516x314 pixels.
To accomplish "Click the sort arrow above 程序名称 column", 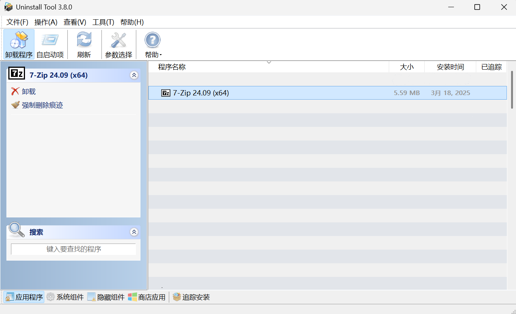I will (x=269, y=62).
